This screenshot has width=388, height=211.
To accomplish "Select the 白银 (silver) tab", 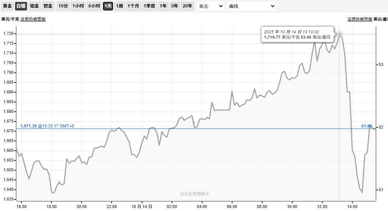I will (x=21, y=6).
